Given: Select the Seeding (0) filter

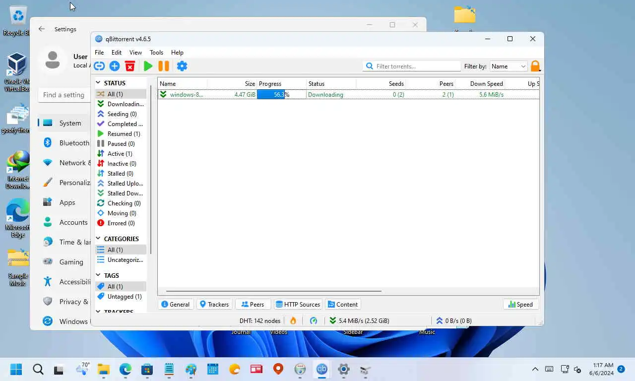Looking at the screenshot, I should pyautogui.click(x=121, y=114).
